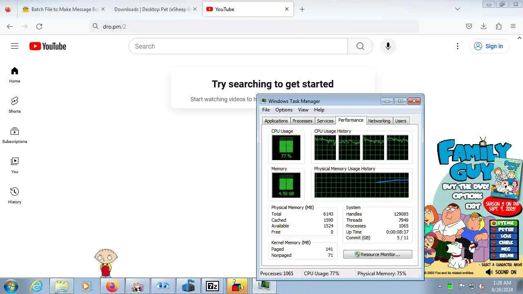Go to YouTube Home in sidebar

click(x=15, y=75)
